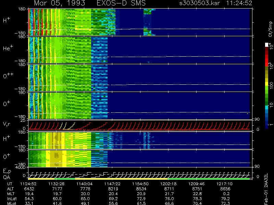
Task: Click the "V,r" panel label
Action: click(7, 124)
